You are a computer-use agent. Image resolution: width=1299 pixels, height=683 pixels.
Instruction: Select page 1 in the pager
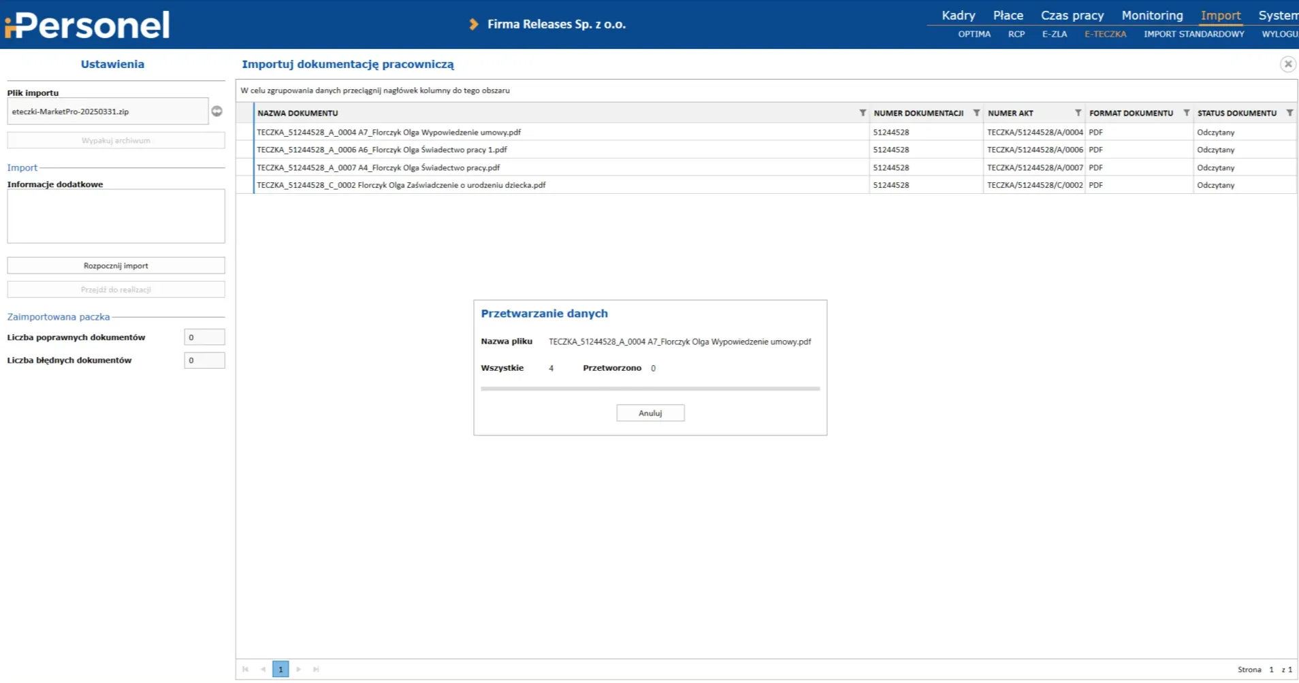280,669
